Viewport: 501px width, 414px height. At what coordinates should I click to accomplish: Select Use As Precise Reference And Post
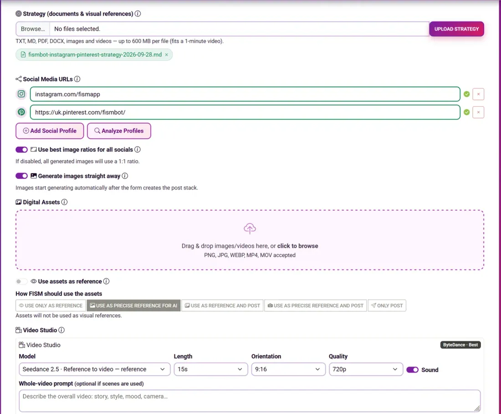(x=315, y=305)
